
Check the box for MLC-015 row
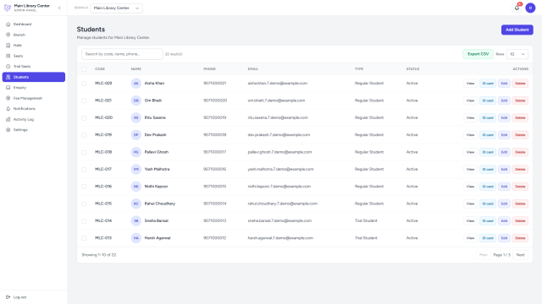click(84, 204)
